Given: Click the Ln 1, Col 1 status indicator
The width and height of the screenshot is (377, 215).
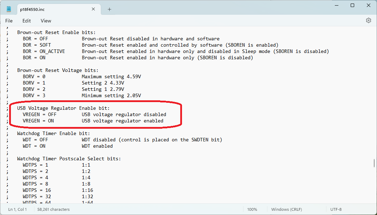Looking at the screenshot, I should click(x=18, y=209).
